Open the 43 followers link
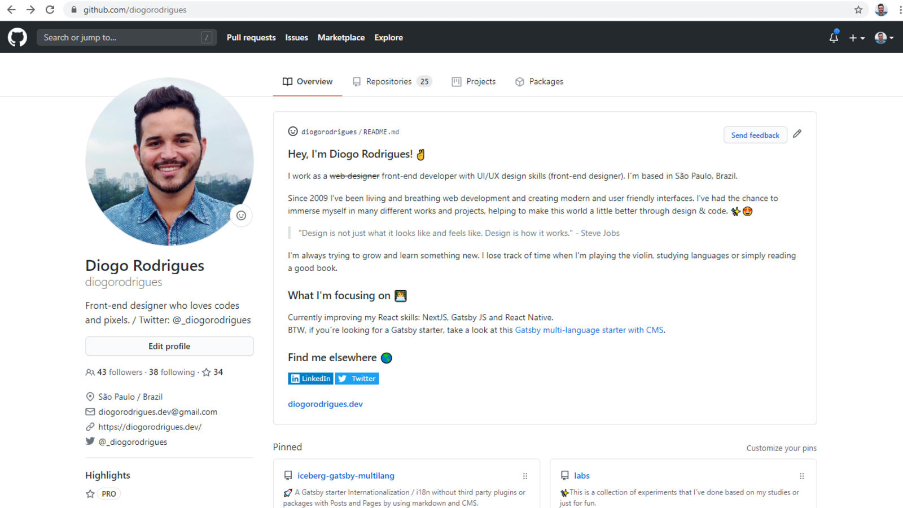The height and width of the screenshot is (508, 903). [114, 372]
